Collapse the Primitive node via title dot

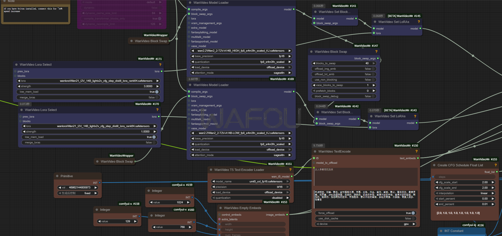point(57,176)
